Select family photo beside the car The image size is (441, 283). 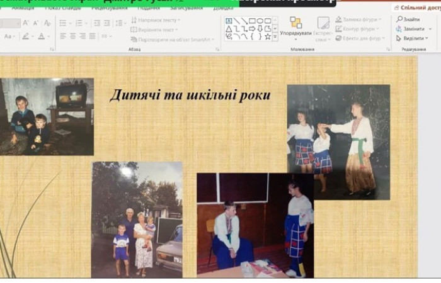click(137, 219)
